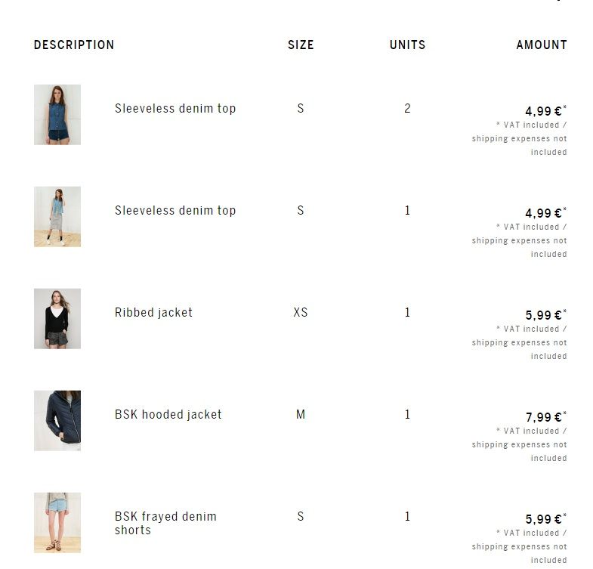
Task: Click the DESCRIPTION column header
Action: 74,45
